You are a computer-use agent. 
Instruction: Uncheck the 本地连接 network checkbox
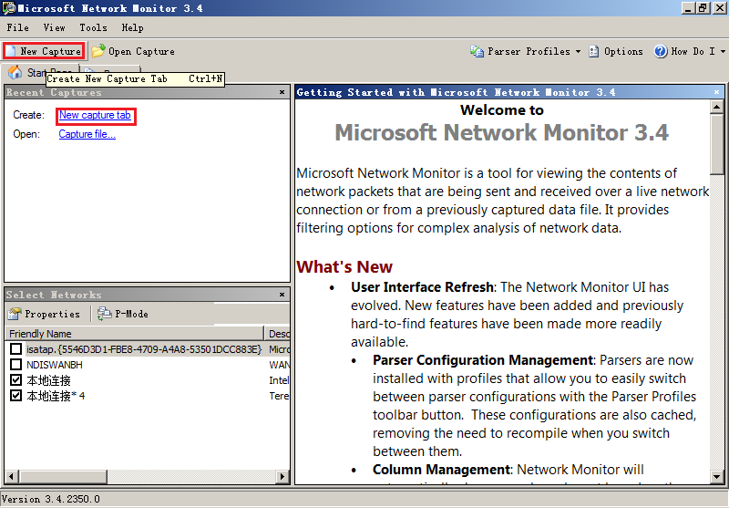point(15,380)
